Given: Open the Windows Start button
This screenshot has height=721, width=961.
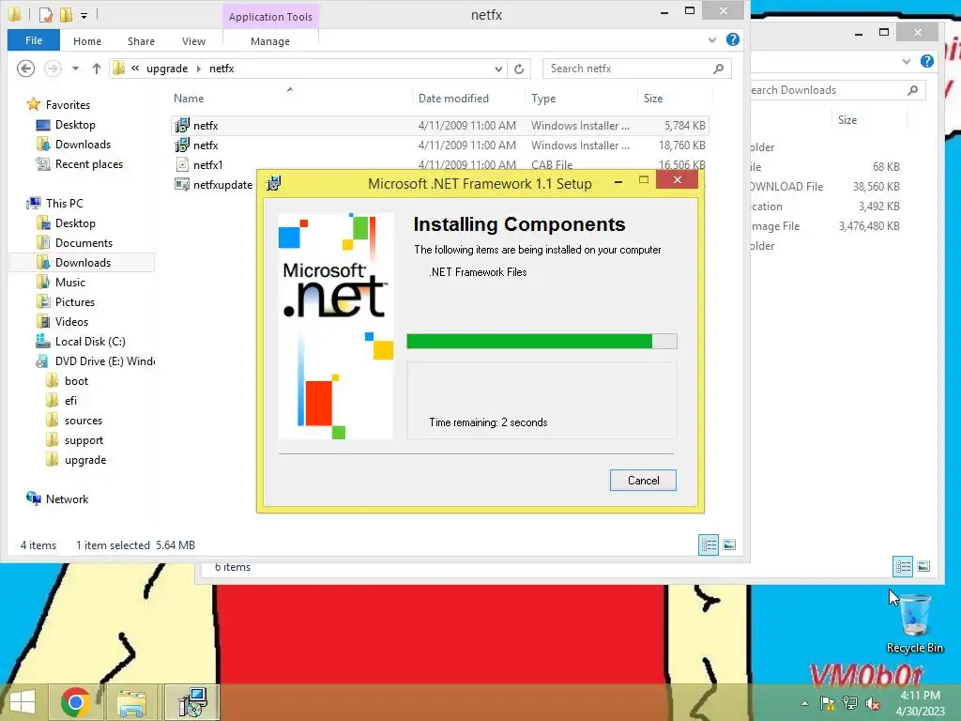Looking at the screenshot, I should pyautogui.click(x=23, y=702).
